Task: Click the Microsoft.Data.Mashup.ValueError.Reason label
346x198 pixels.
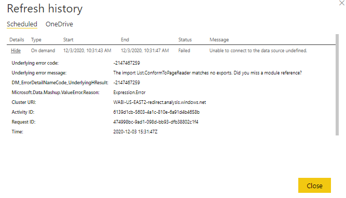Action: 56,93
